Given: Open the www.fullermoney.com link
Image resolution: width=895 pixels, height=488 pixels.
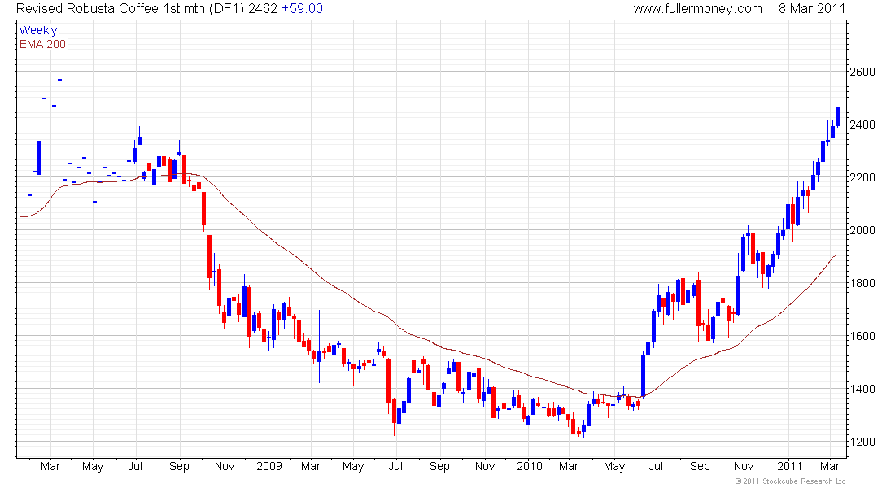Looking at the screenshot, I should pos(697,9).
